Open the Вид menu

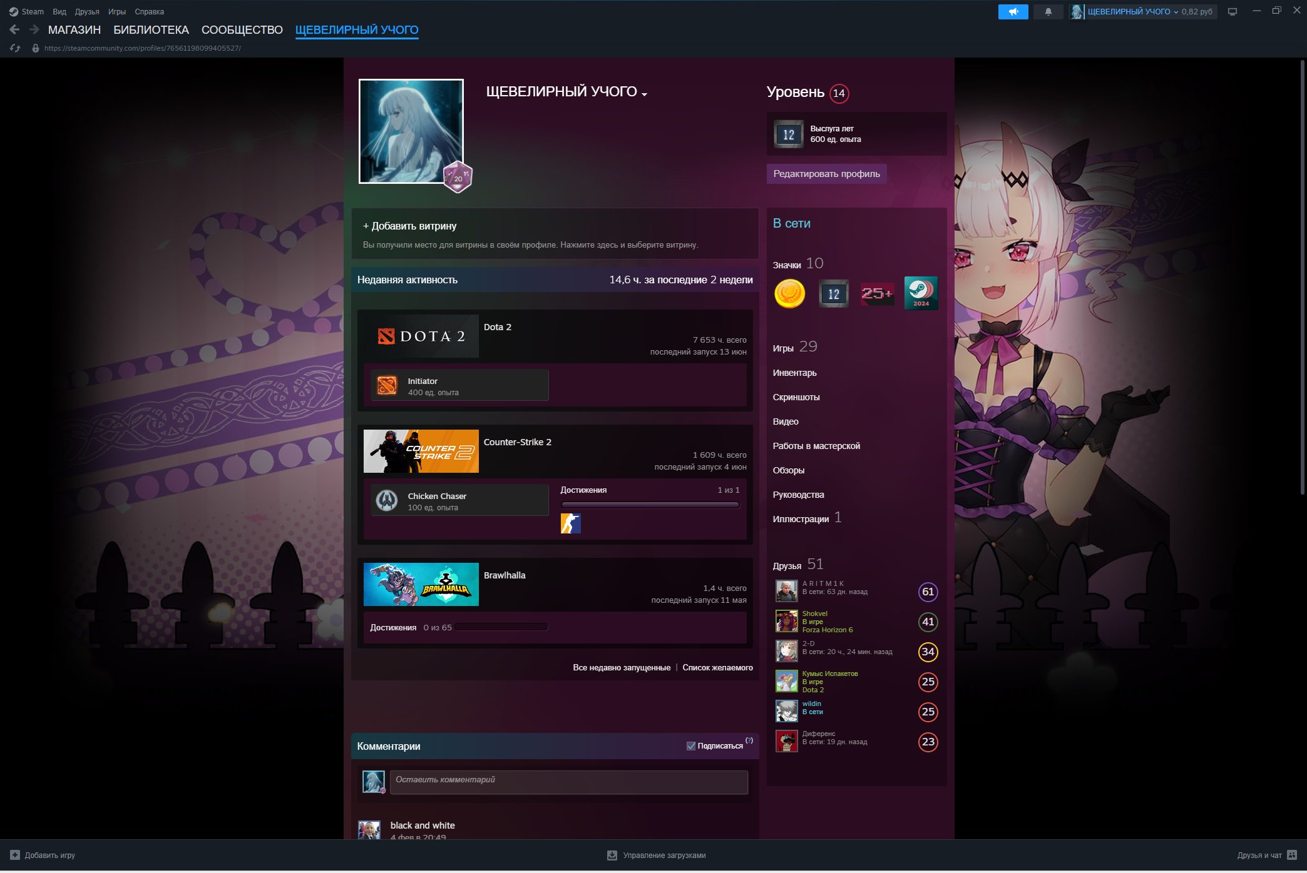coord(59,11)
